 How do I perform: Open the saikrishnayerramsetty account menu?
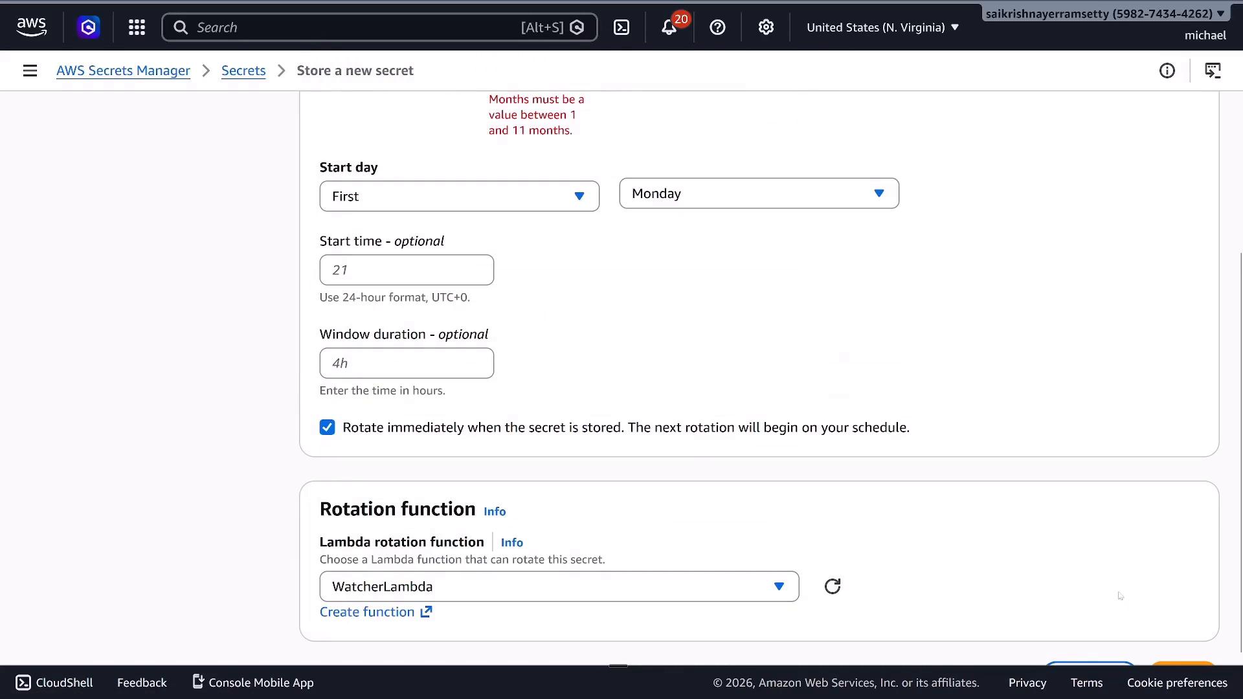coord(1104,14)
